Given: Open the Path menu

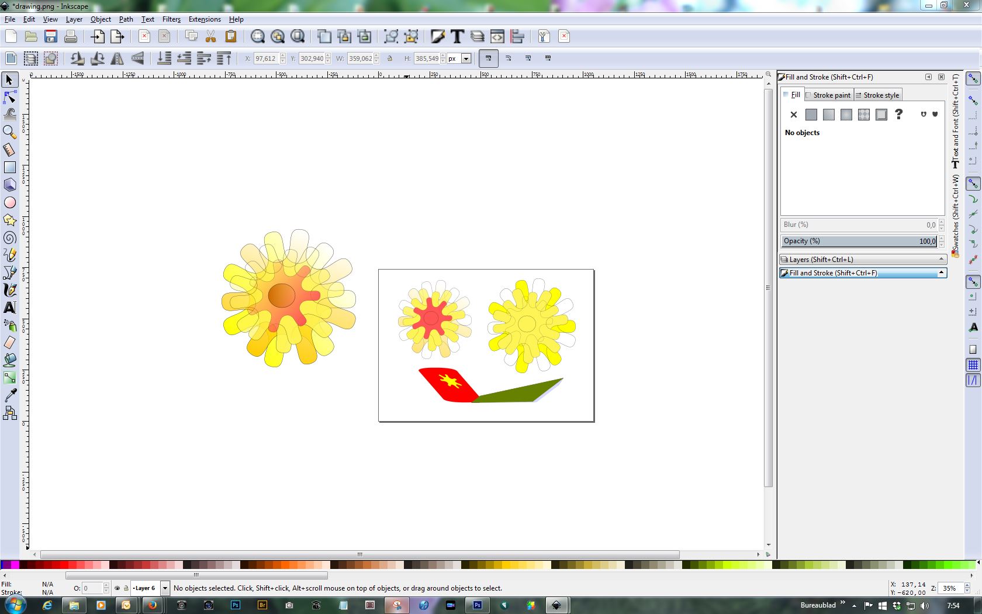Looking at the screenshot, I should (x=126, y=19).
